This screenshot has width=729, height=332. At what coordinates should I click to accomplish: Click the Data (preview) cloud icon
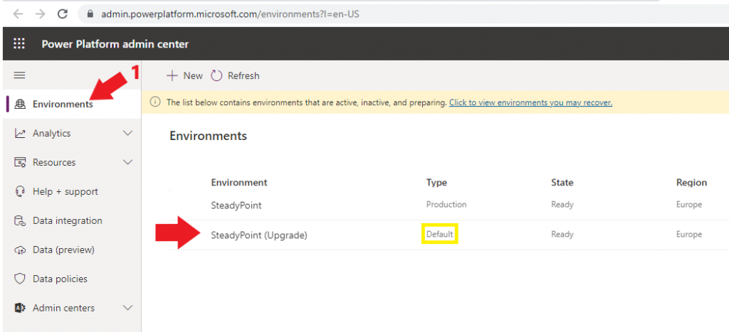coord(19,250)
